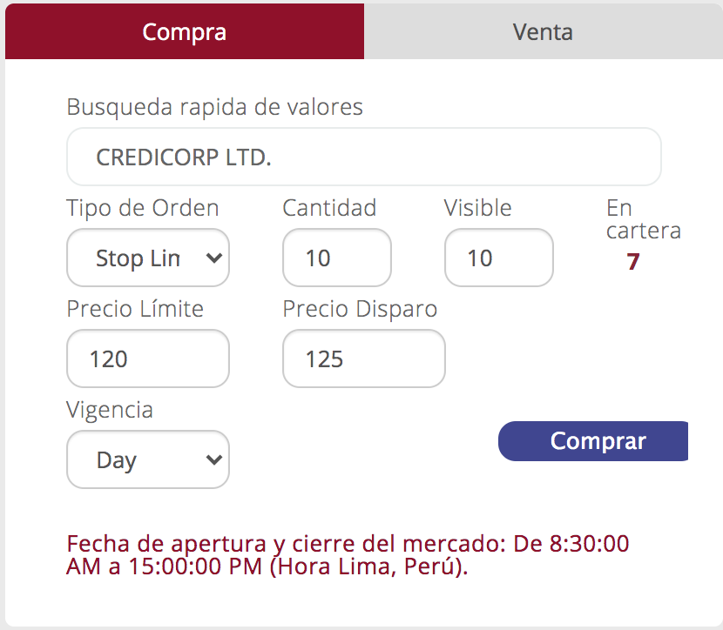This screenshot has width=723, height=630.
Task: Select the Precio Límite field showing 120
Action: click(x=148, y=359)
